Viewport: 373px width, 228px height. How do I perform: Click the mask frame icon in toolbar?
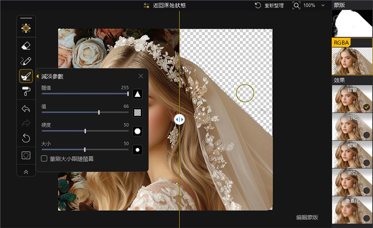tap(26, 155)
